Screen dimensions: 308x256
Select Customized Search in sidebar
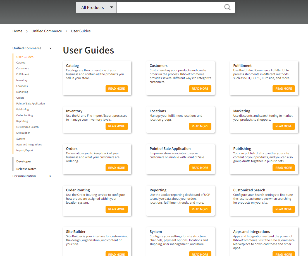(x=27, y=127)
